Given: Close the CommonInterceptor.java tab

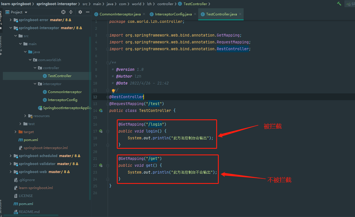Looking at the screenshot, I should coord(144,14).
